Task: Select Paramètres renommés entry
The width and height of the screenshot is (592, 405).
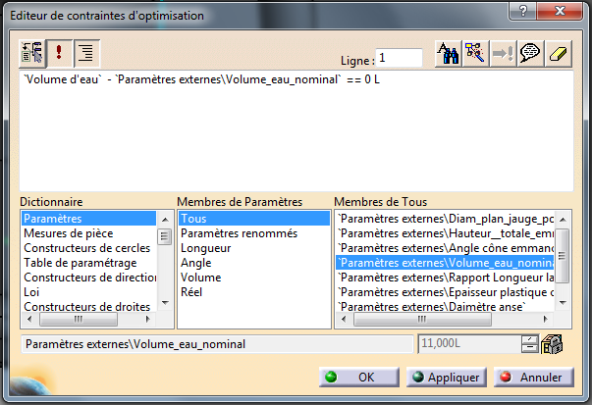Action: [254, 233]
